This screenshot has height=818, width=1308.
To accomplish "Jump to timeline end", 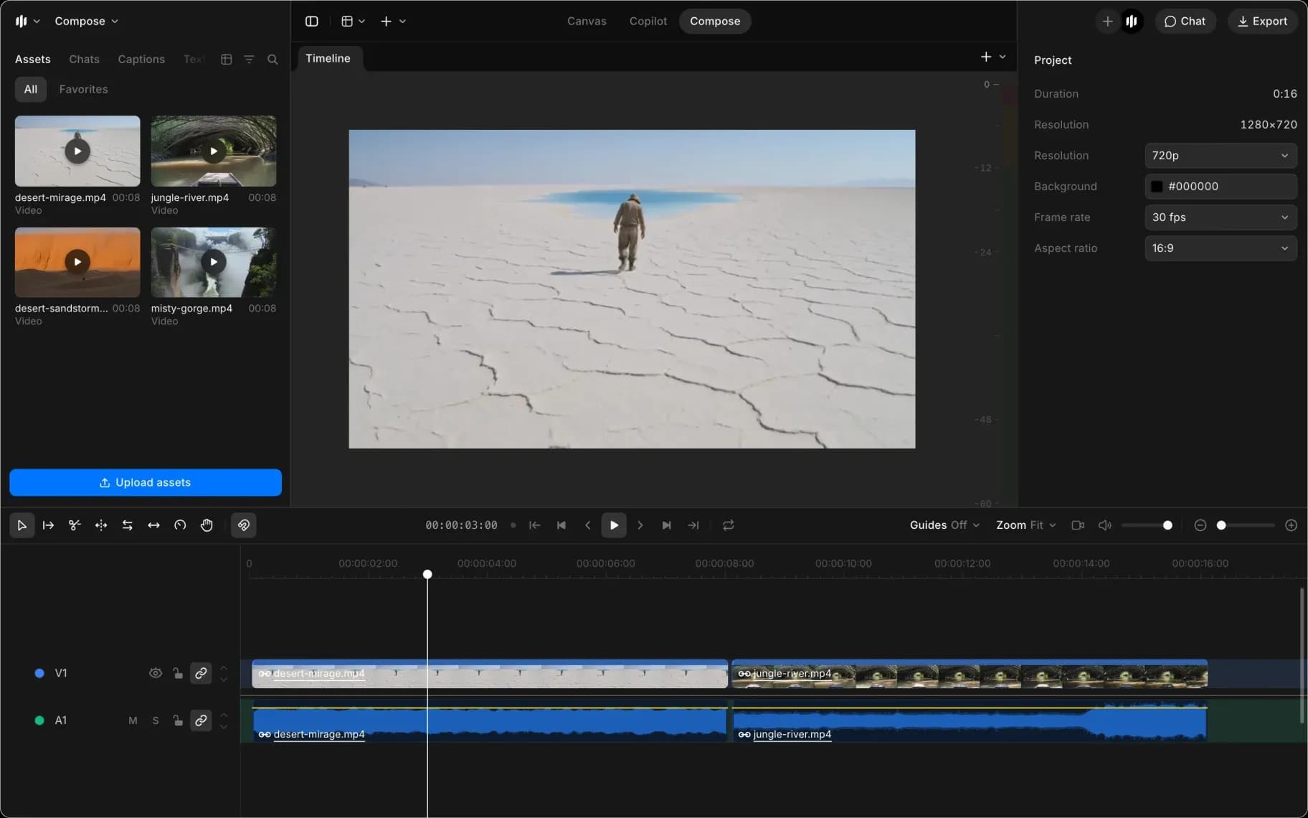I will (x=693, y=525).
